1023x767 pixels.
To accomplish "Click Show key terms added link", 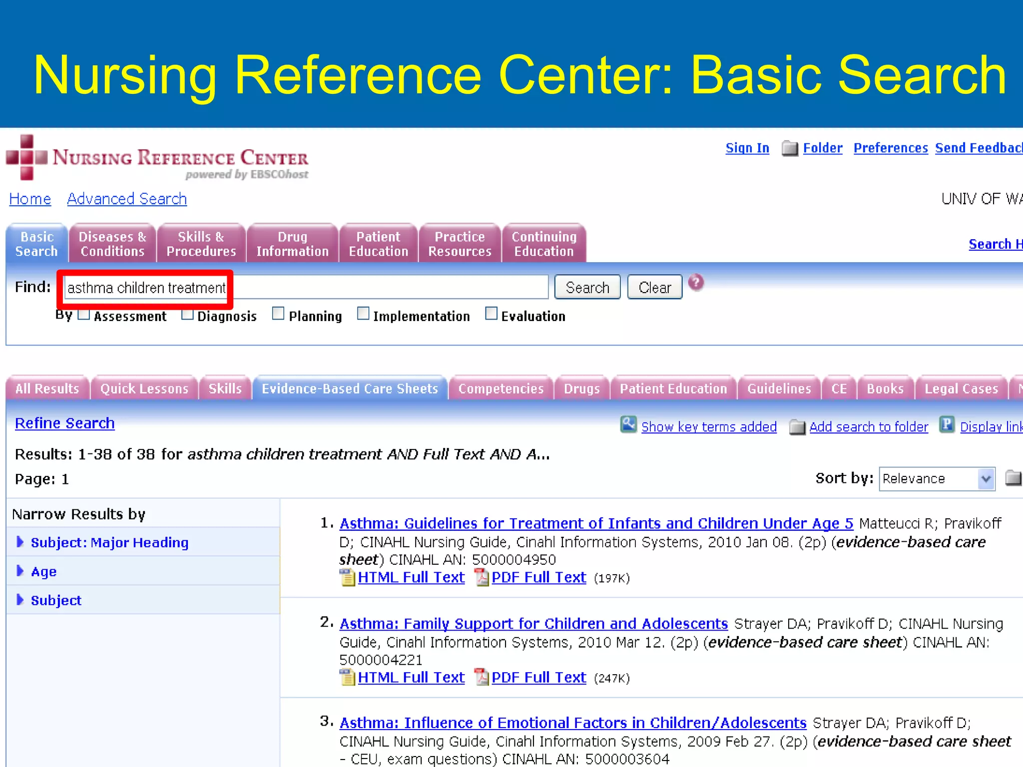I will 709,427.
